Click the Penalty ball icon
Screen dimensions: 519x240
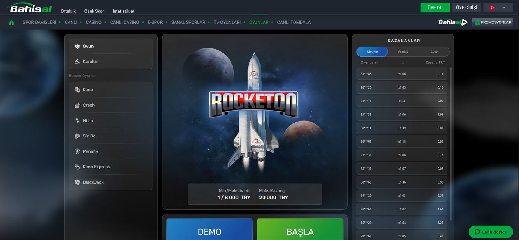click(x=77, y=151)
